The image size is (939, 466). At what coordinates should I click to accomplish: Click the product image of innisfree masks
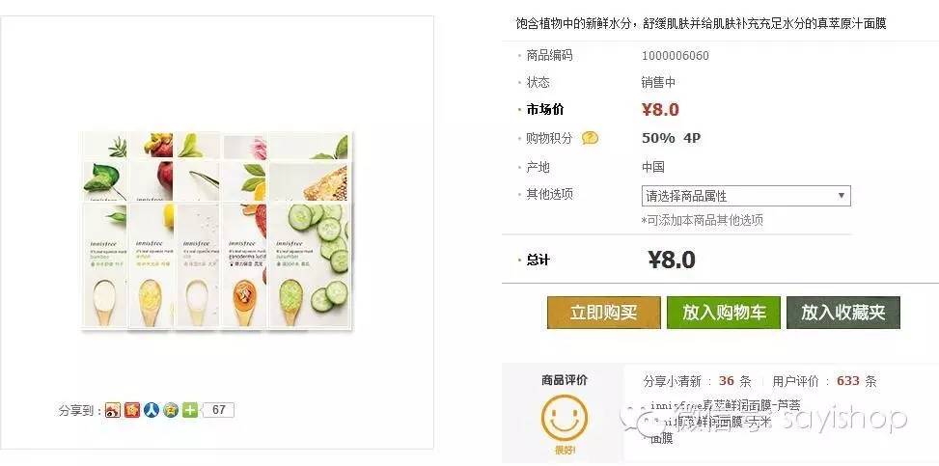tap(216, 232)
